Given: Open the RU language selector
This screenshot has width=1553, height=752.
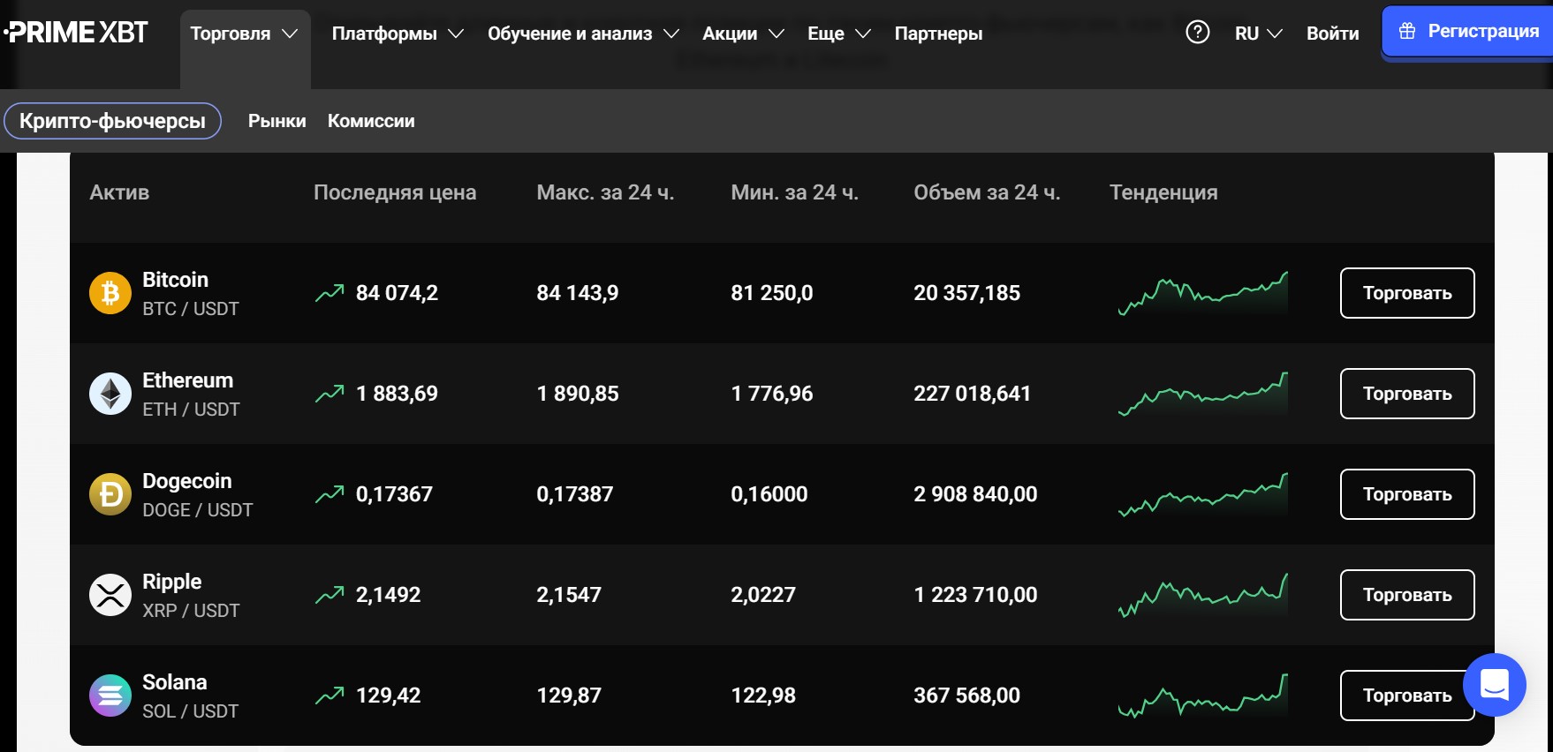Looking at the screenshot, I should click(x=1258, y=34).
